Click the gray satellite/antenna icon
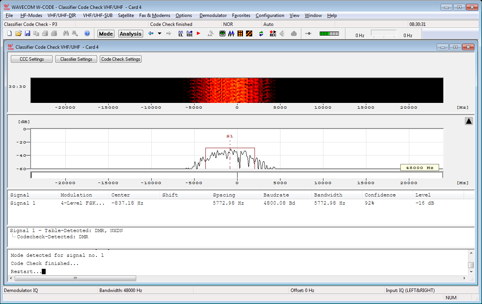This screenshot has width=482, height=304. tap(210, 34)
